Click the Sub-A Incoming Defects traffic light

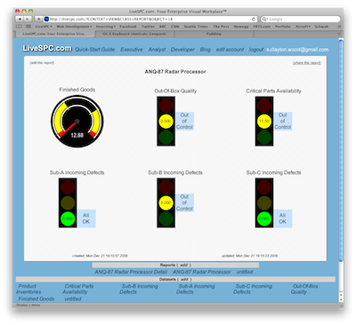(x=68, y=202)
